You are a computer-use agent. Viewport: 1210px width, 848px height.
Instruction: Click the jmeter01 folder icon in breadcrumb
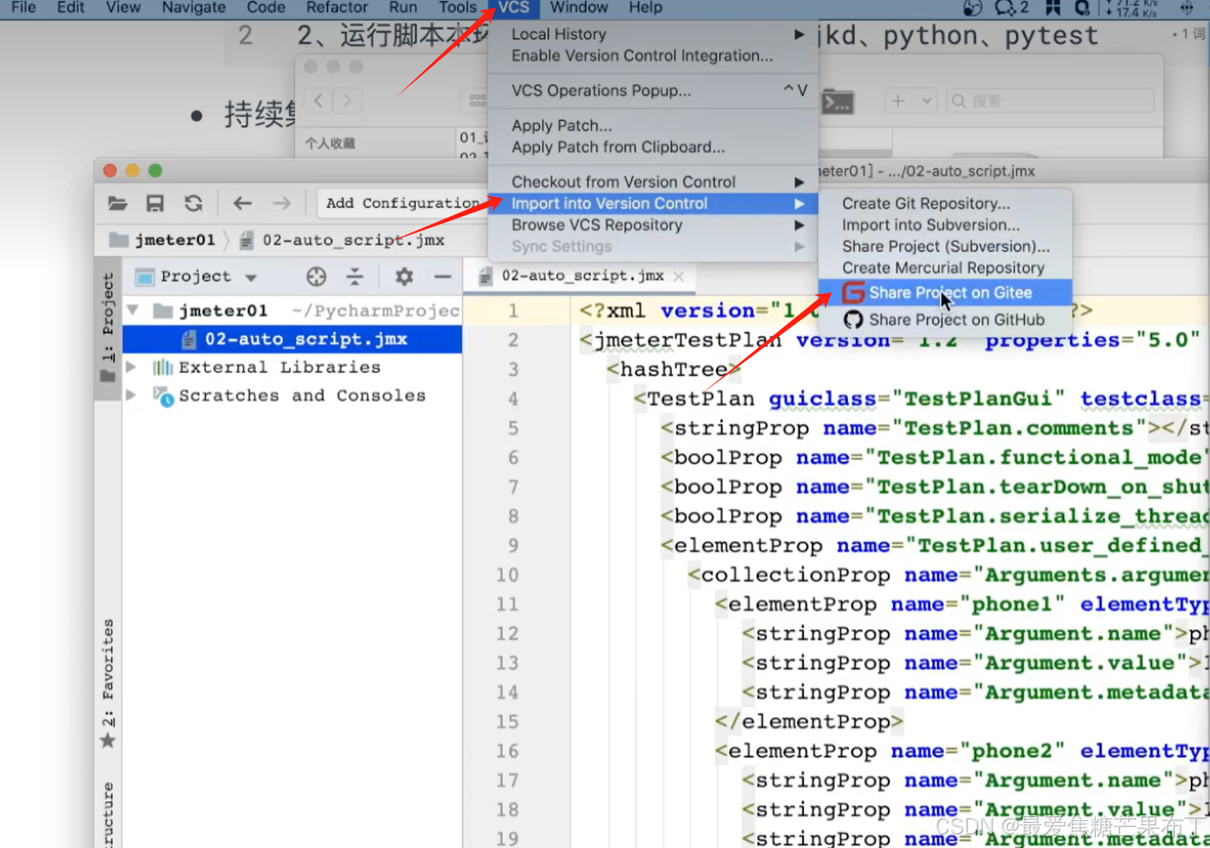[119, 240]
